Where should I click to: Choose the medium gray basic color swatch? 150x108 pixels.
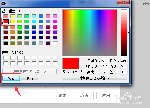pos(27,43)
